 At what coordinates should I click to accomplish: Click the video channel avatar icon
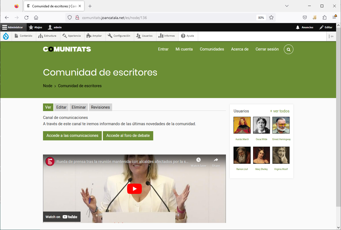[50, 162]
